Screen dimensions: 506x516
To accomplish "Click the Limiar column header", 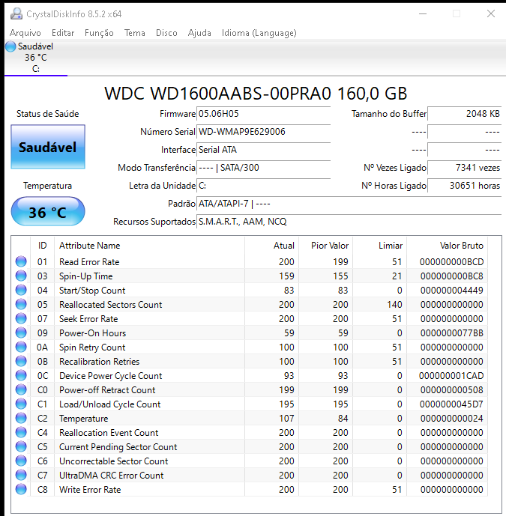I will pos(380,246).
